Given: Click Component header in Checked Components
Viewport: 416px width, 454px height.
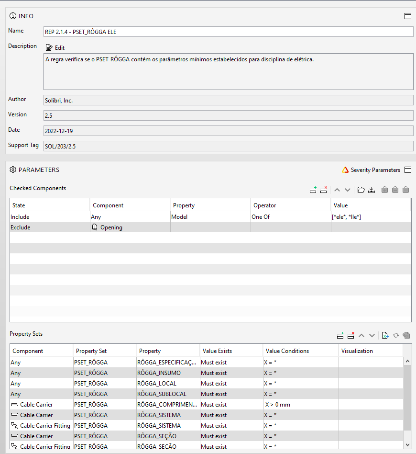Looking at the screenshot, I should pos(130,205).
